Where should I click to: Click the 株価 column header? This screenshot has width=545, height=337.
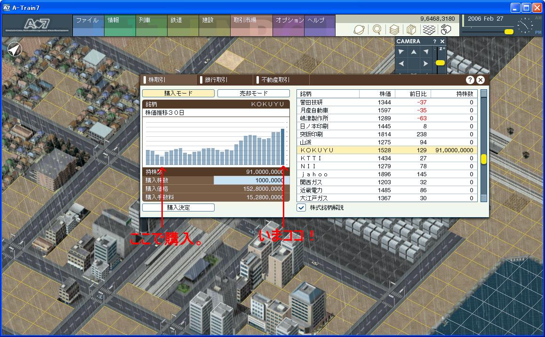377,94
